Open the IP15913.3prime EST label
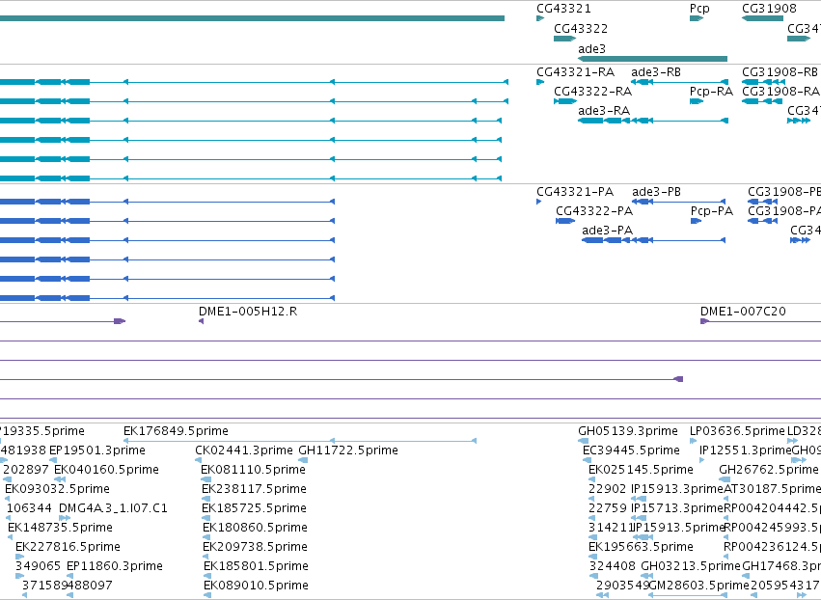The image size is (821, 600). pos(677,489)
